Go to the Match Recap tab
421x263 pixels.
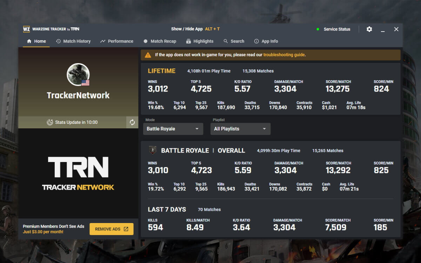[x=160, y=41]
